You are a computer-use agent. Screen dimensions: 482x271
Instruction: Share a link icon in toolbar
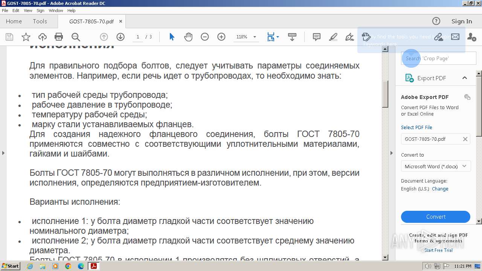438,37
